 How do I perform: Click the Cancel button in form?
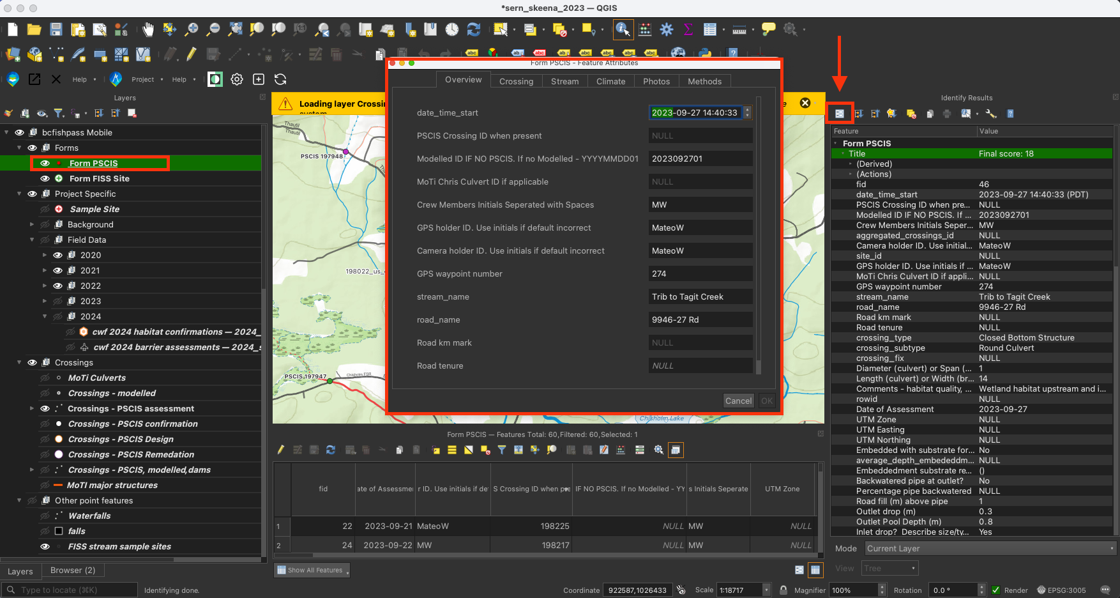(x=738, y=401)
